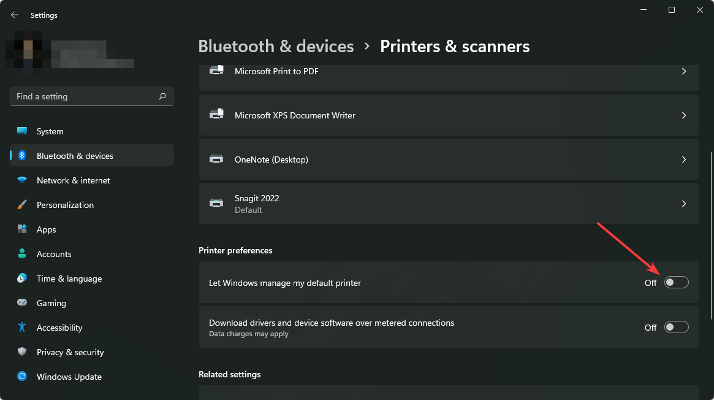The width and height of the screenshot is (714, 400).
Task: Open the Snagit 2022 default printer
Action: point(449,204)
